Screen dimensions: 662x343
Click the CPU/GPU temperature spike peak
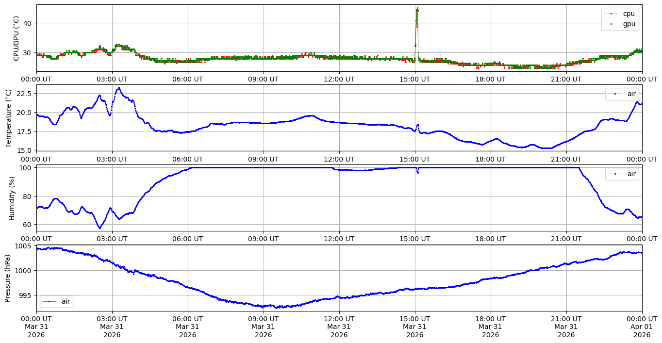417,9
